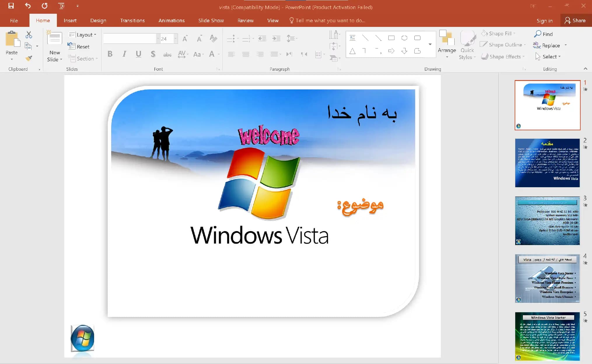
Task: Toggle Strikethrough formatting
Action: pos(167,54)
